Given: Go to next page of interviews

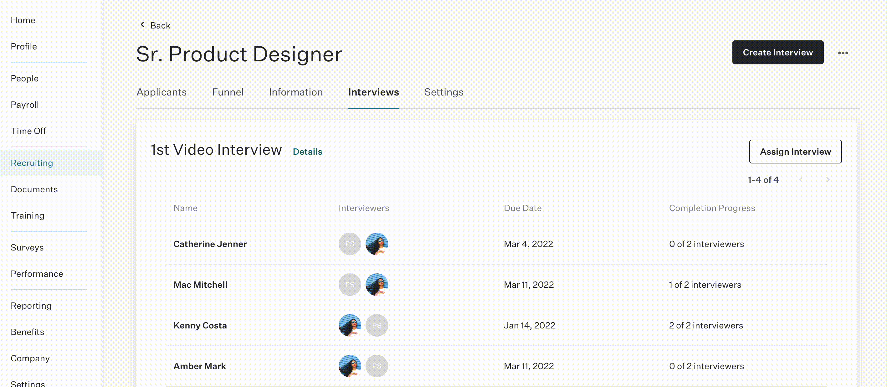Looking at the screenshot, I should (828, 179).
